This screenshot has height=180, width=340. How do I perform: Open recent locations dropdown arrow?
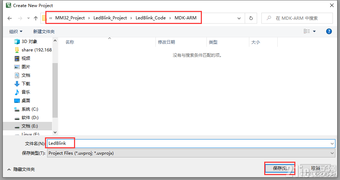point(28,18)
